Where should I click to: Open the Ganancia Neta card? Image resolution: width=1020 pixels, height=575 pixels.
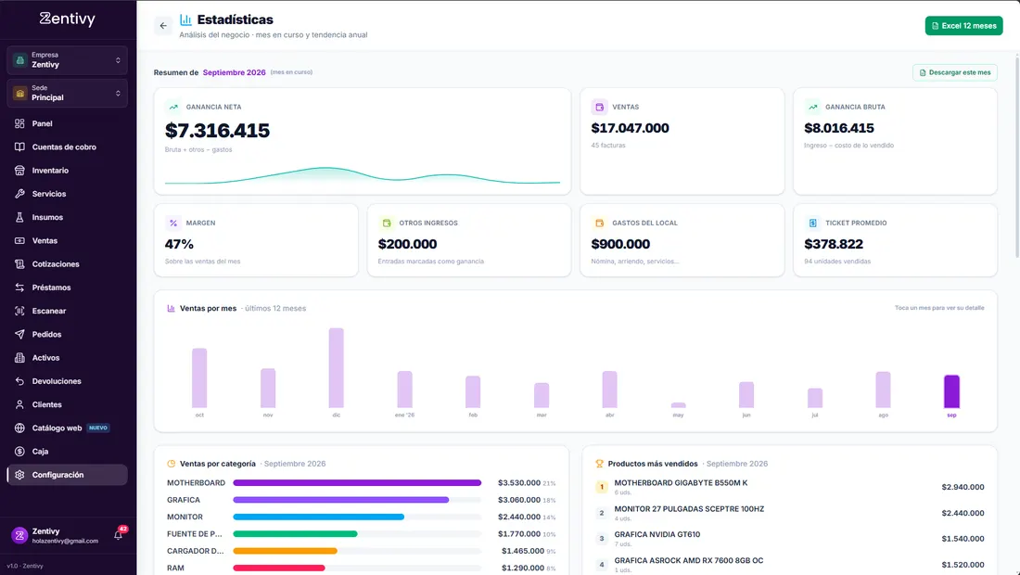363,141
